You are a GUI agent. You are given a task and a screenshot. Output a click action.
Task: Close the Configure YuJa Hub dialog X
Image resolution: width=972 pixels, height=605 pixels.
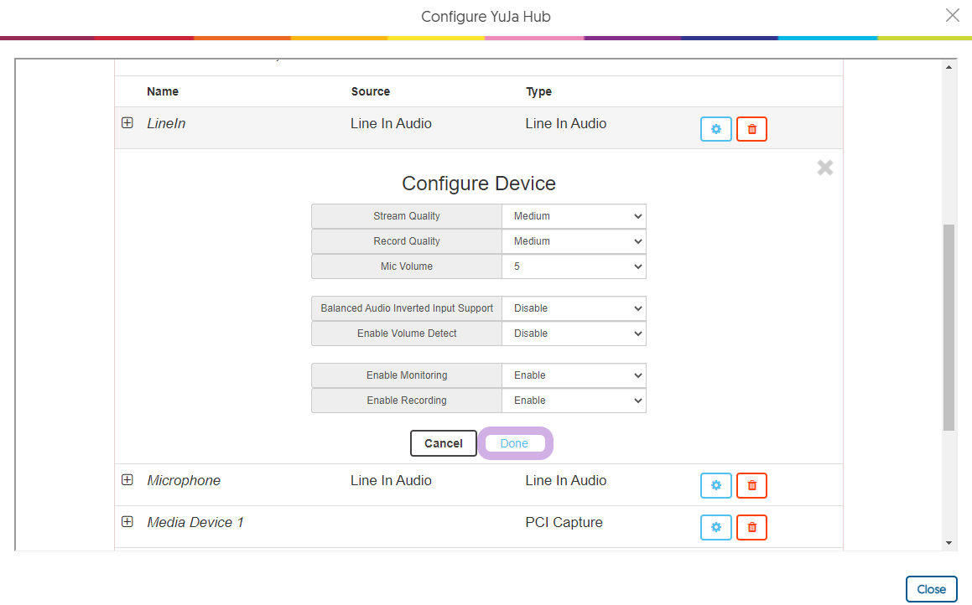coord(952,15)
